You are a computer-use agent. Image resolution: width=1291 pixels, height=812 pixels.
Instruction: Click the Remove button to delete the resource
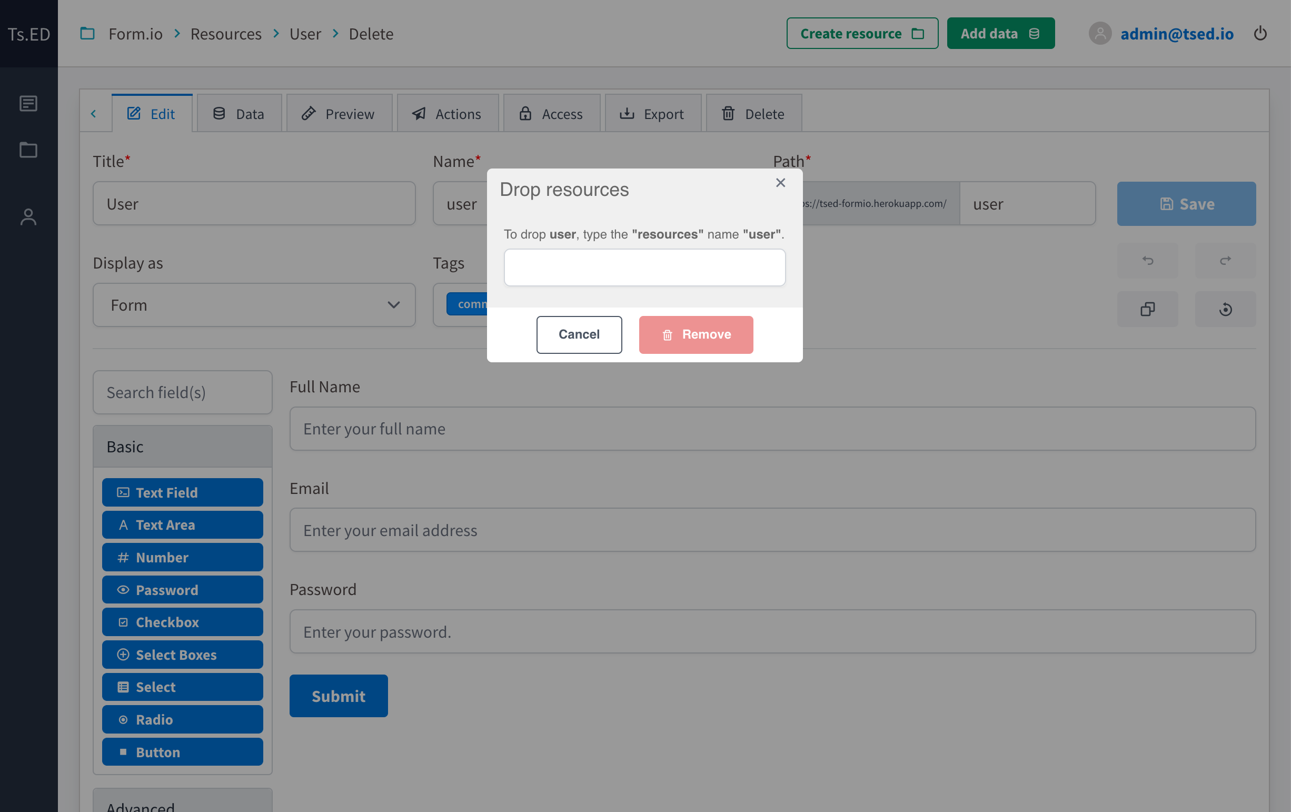tap(696, 334)
